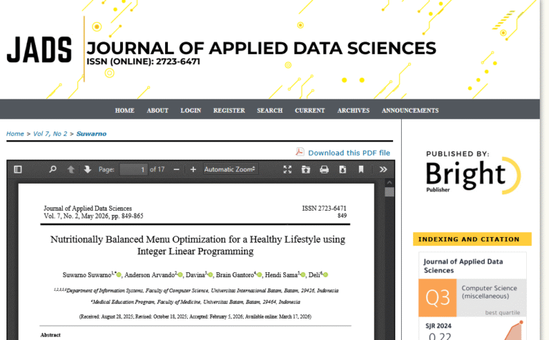Expand the PDF toolbar tools chevron
The image size is (549, 340).
click(383, 169)
